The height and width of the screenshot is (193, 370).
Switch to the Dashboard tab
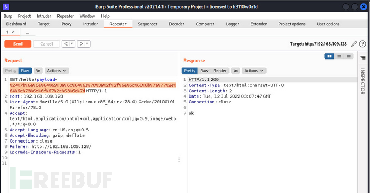click(16, 24)
